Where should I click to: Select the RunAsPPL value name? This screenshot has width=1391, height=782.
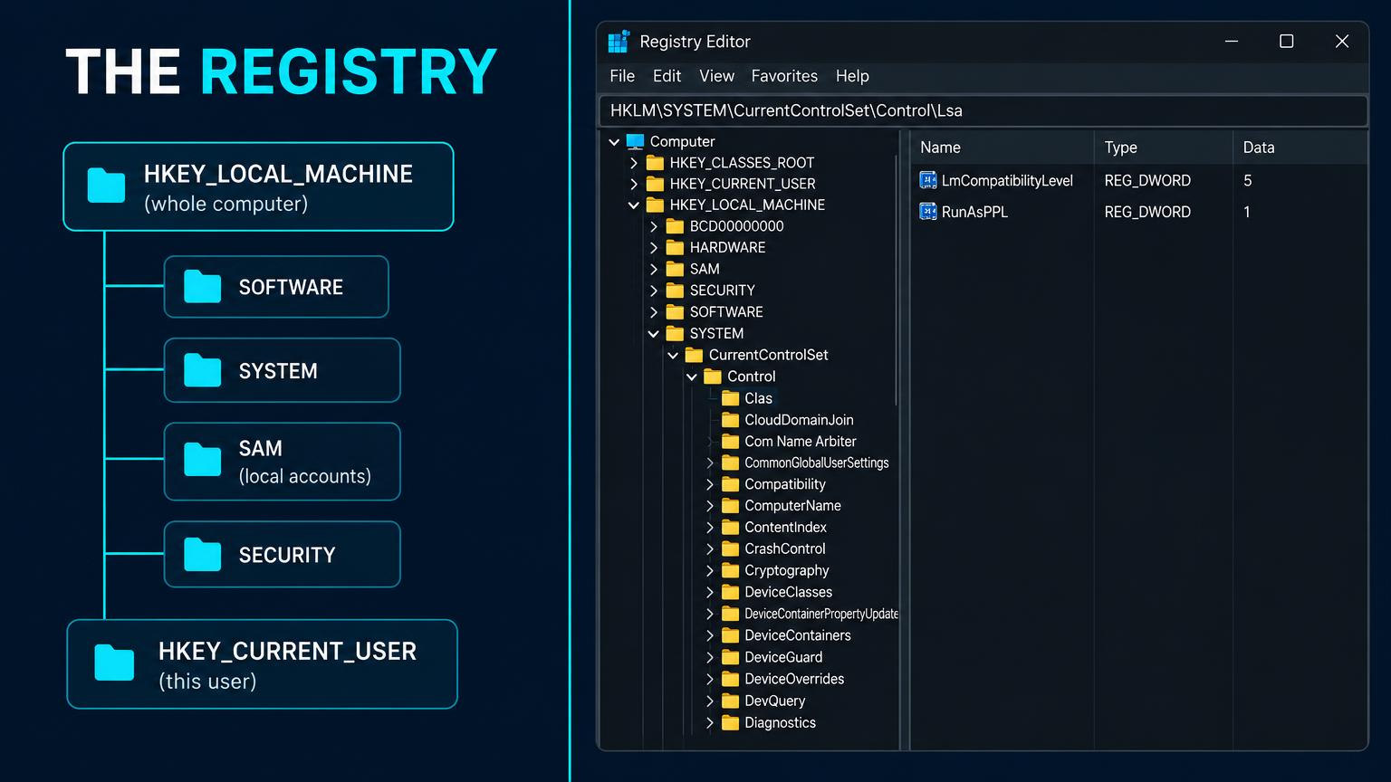[x=974, y=212]
